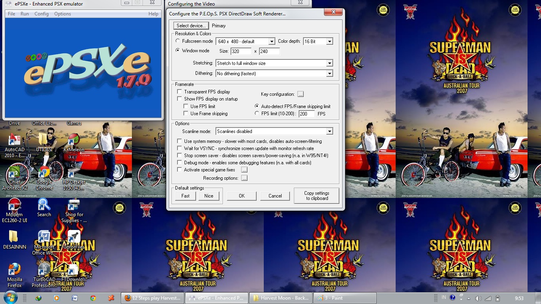Viewport: 541px width, 304px height.
Task: Open TurboCAD Professional shortcut
Action: 44,275
